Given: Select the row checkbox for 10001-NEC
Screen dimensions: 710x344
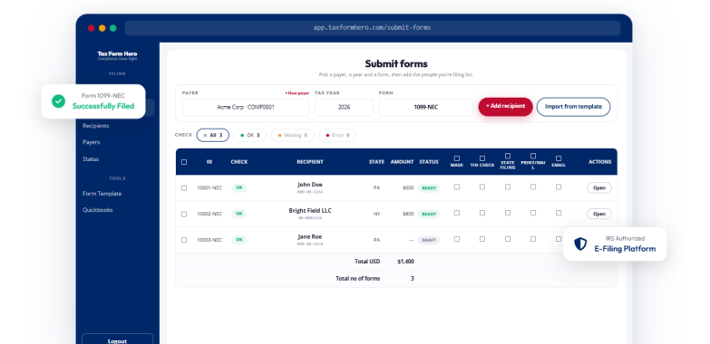Looking at the screenshot, I should (184, 188).
